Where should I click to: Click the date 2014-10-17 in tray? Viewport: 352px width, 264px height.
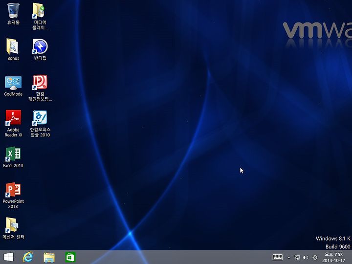333,261
